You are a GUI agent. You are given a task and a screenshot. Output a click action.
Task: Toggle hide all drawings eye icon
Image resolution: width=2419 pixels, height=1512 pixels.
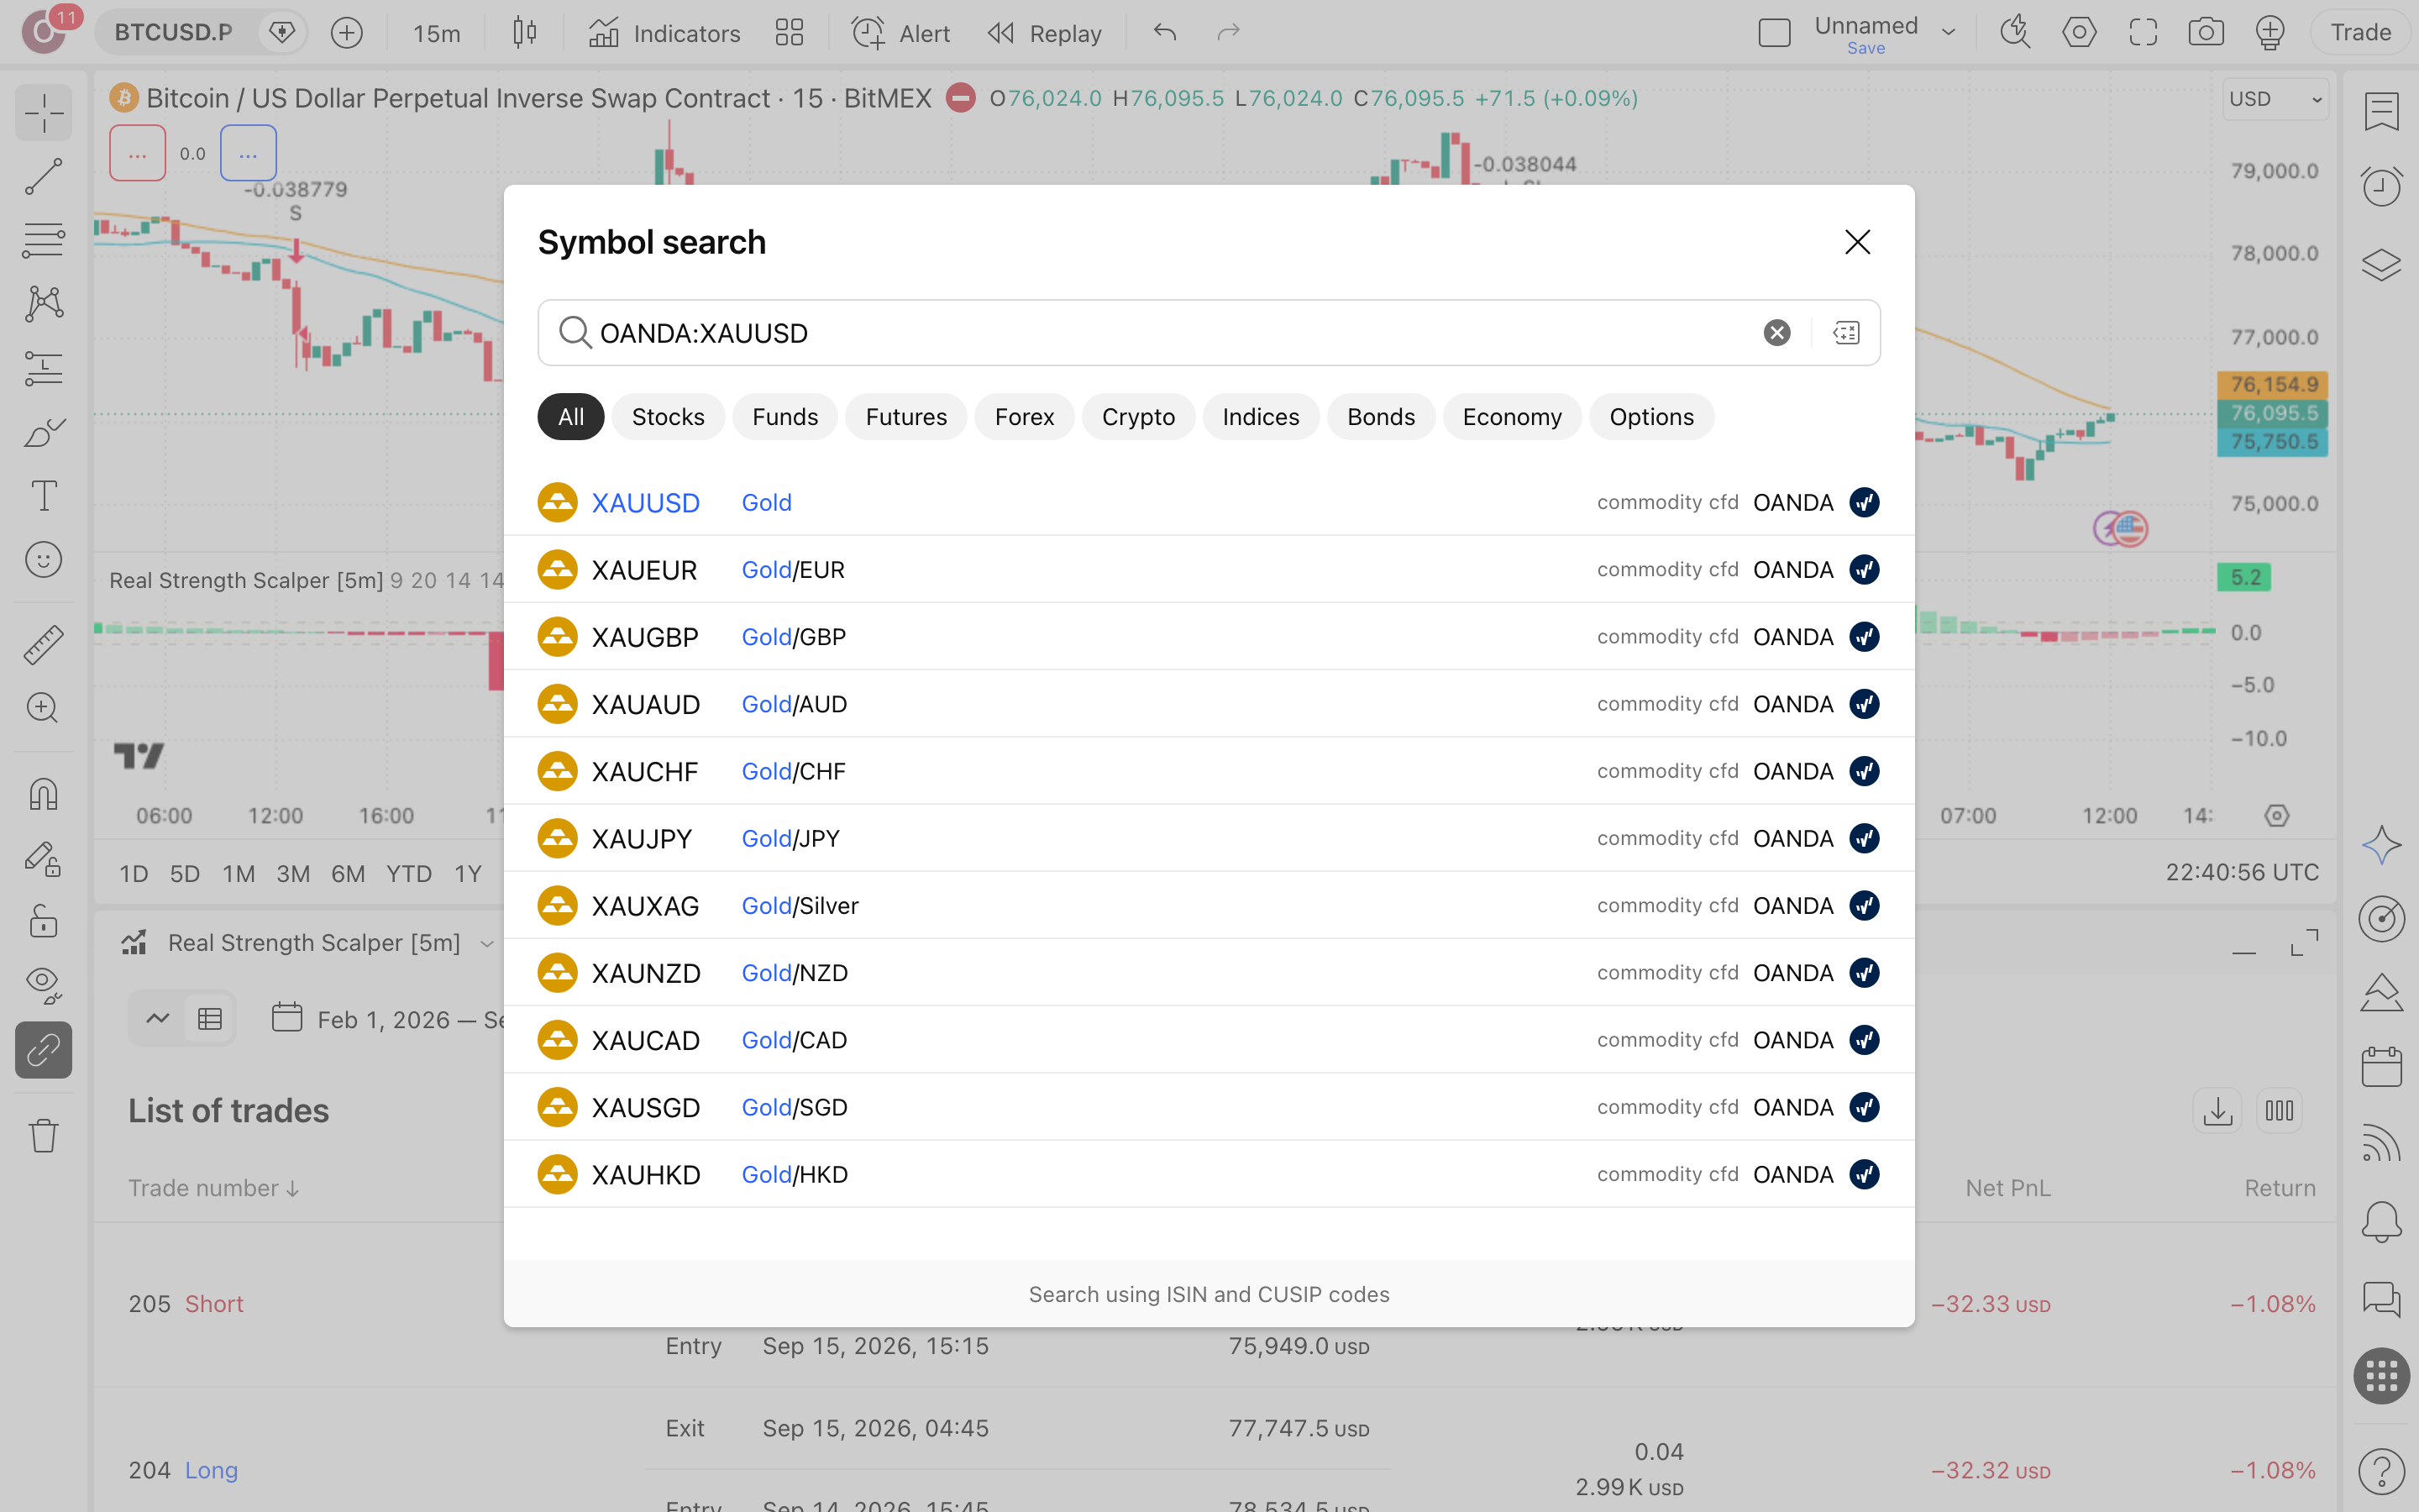(x=43, y=985)
